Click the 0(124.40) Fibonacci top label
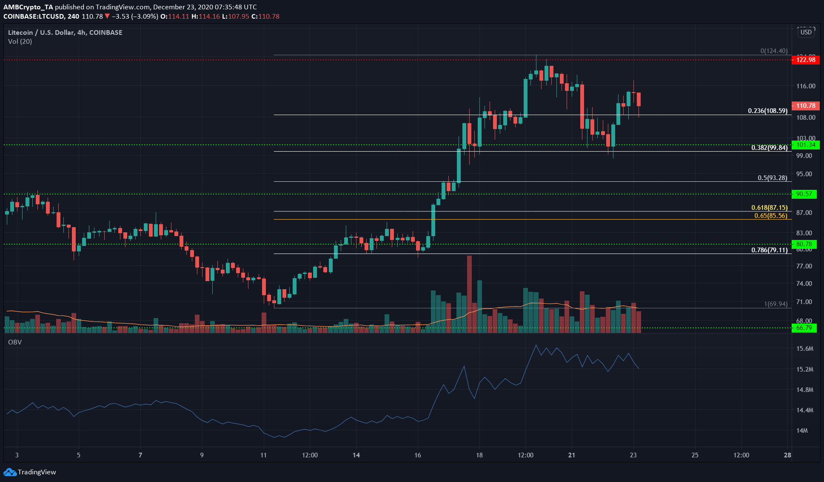 774,51
